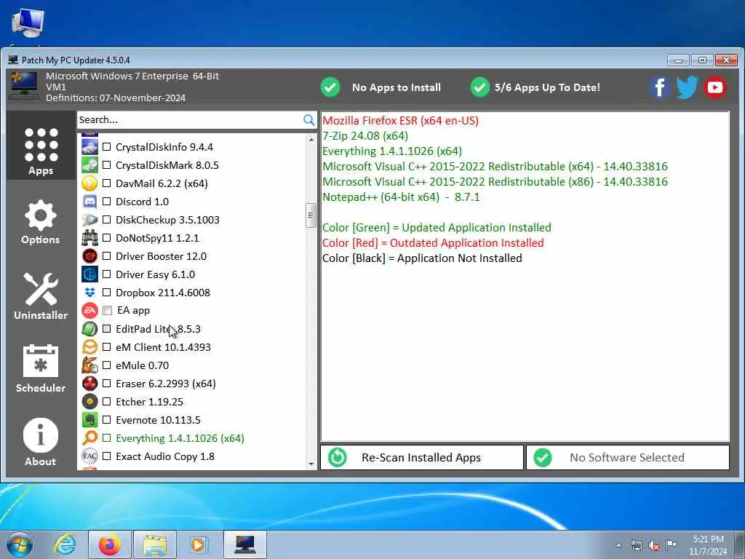Check the CrystalDiskMark 8.0.5 checkbox
Screen dimensions: 745x559
tap(107, 165)
